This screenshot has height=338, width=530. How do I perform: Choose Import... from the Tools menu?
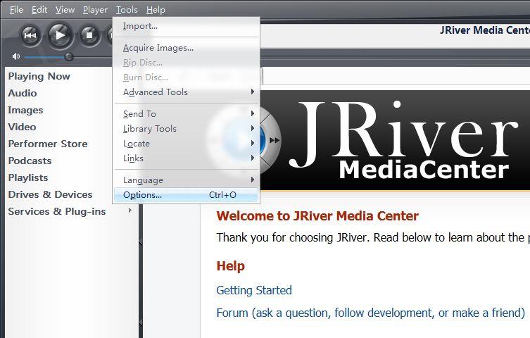(x=187, y=26)
